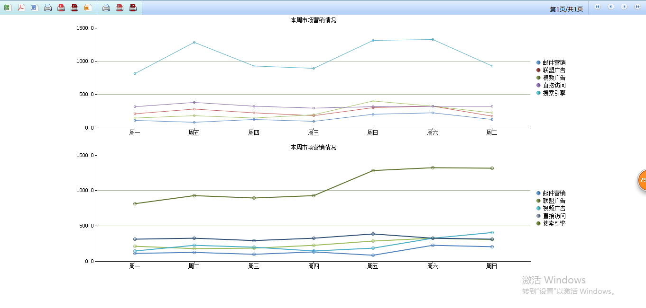Jump to the last page
The width and height of the screenshot is (646, 308).
click(637, 7)
